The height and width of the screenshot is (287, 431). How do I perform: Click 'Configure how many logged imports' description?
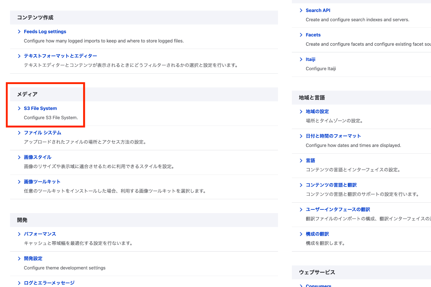click(104, 41)
